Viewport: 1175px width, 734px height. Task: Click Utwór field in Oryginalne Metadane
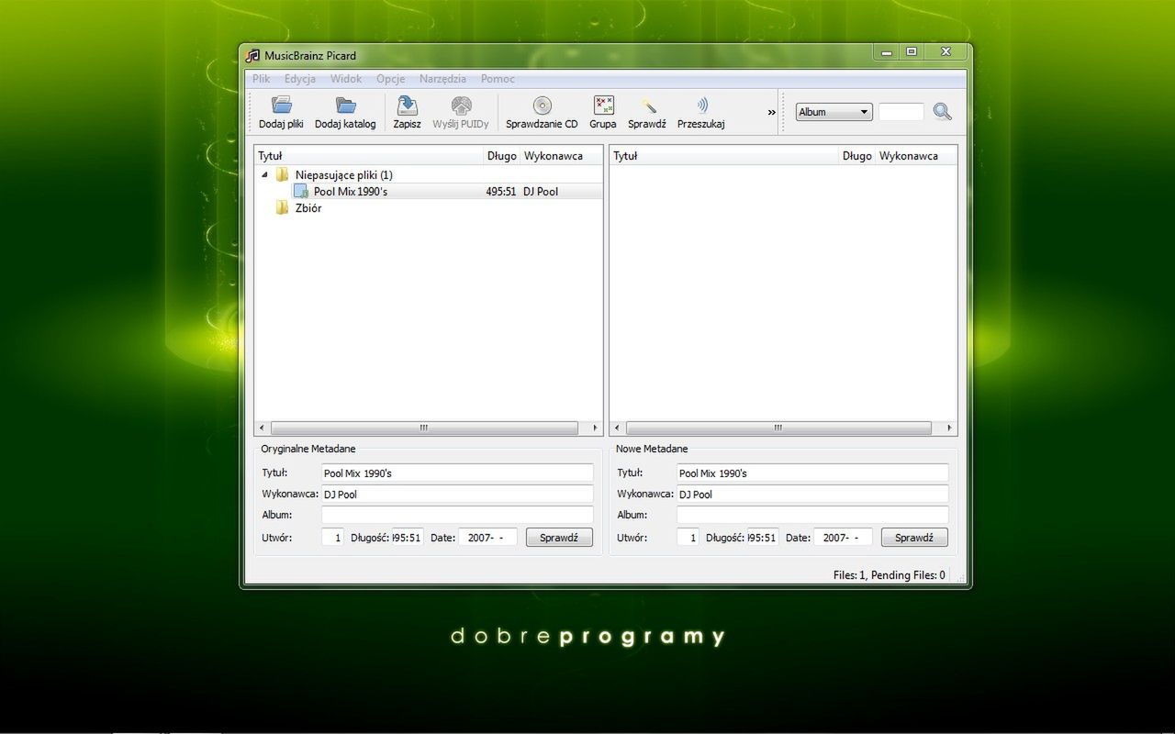click(332, 538)
